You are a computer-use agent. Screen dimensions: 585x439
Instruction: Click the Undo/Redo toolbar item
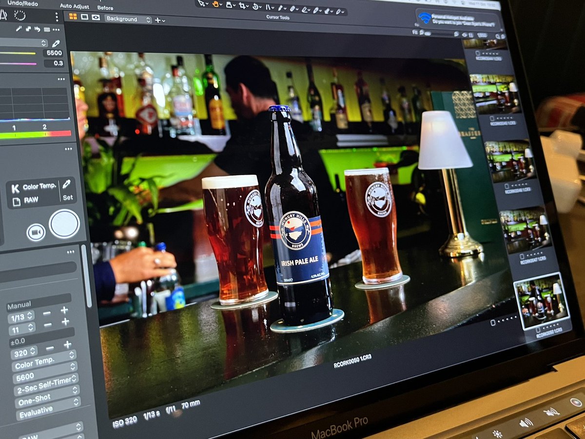(22, 3)
